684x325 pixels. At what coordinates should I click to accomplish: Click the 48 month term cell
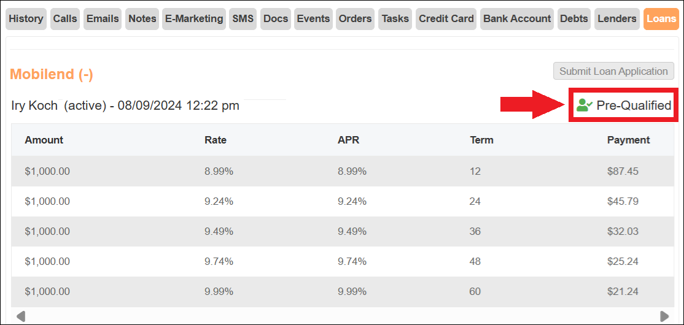(475, 261)
